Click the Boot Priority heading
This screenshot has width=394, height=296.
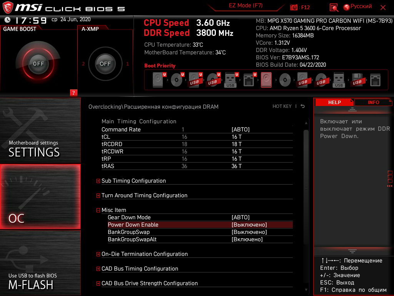point(160,66)
